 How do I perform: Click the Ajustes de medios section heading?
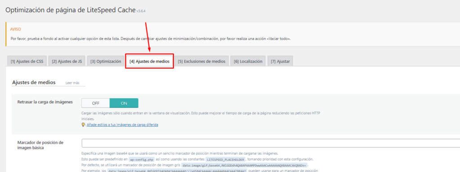[x=34, y=82]
